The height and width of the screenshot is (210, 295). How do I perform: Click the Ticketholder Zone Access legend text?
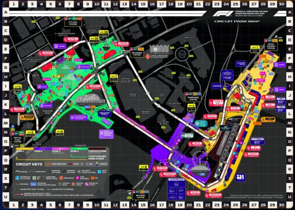[x=97, y=157]
